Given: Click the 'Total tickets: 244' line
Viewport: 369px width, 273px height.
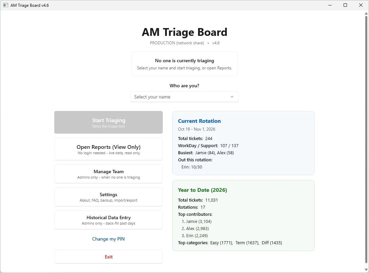Looking at the screenshot, I should pyautogui.click(x=195, y=138).
